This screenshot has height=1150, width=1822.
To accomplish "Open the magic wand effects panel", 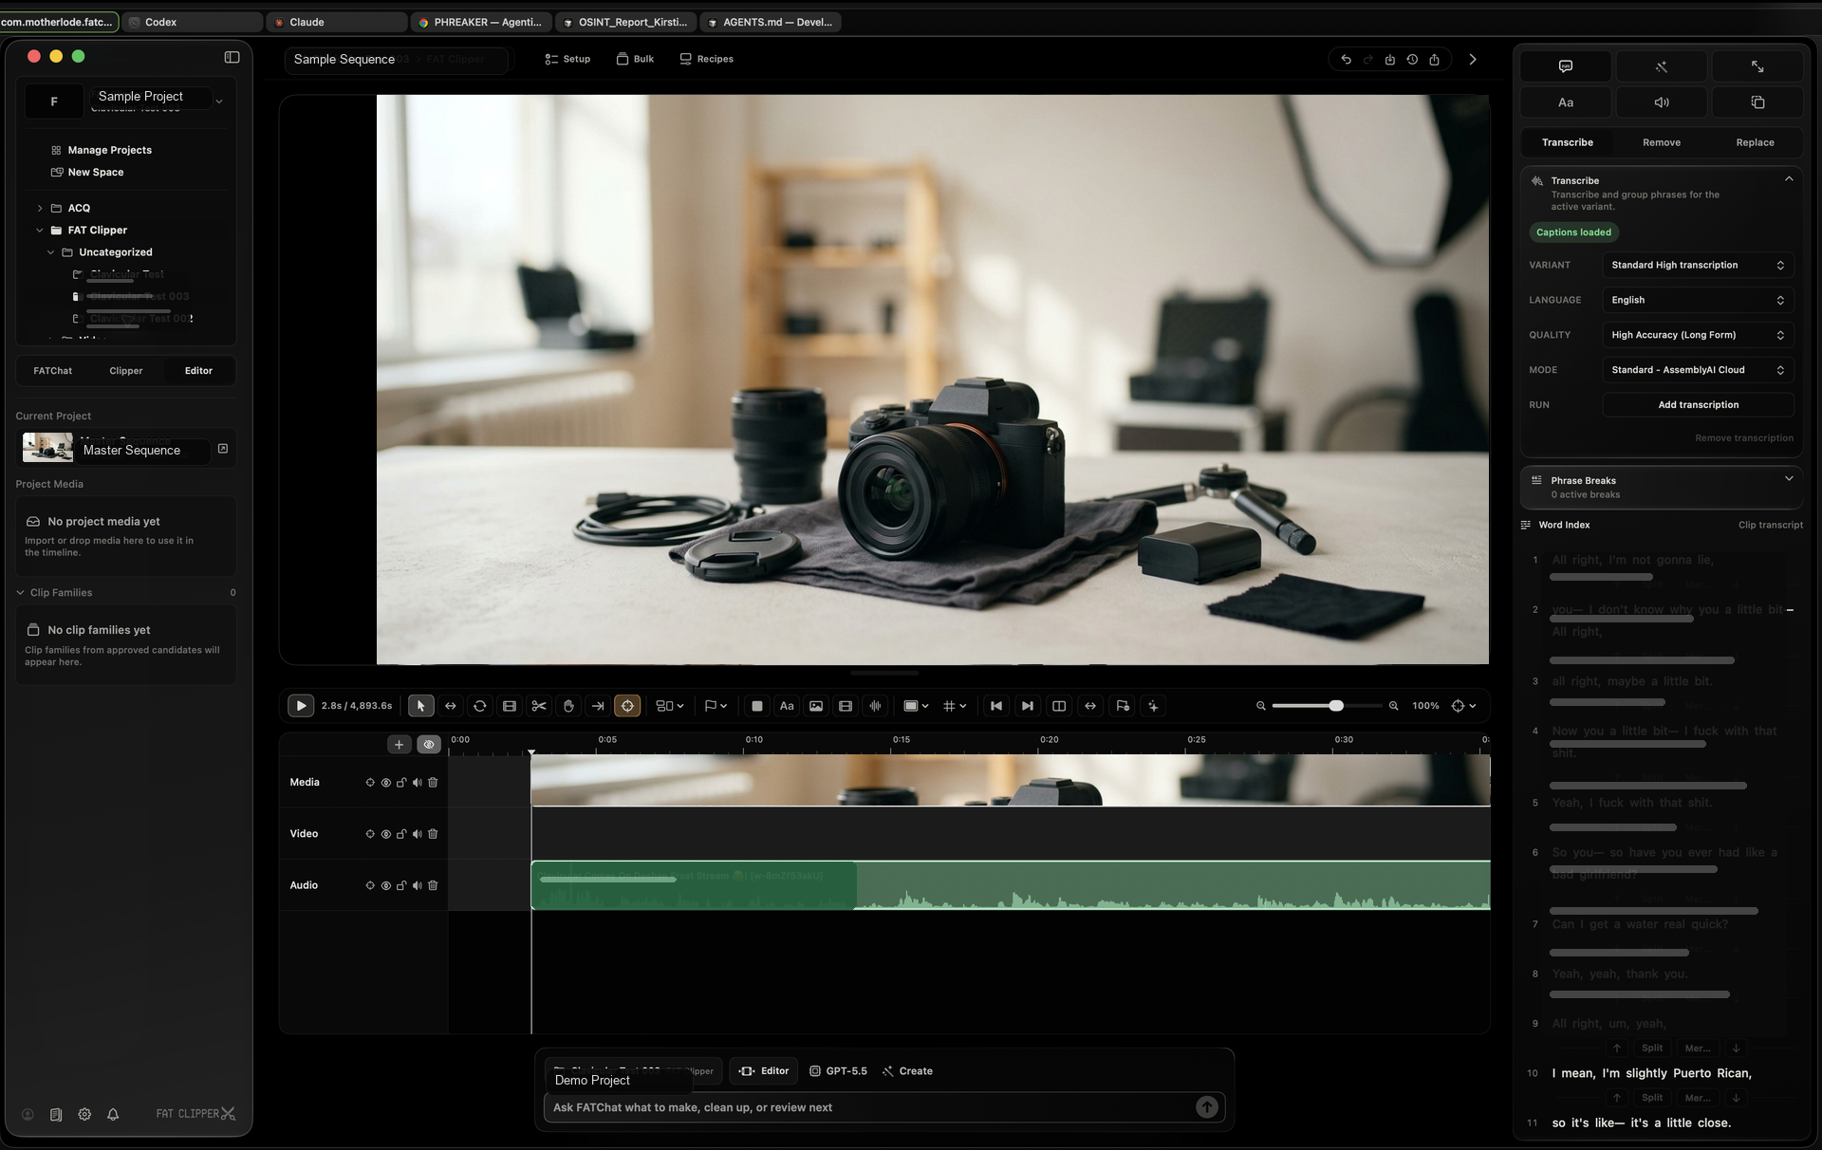I will (x=1662, y=66).
